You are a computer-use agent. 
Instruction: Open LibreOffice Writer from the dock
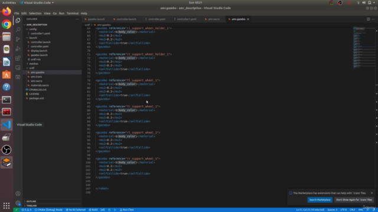click(6, 62)
